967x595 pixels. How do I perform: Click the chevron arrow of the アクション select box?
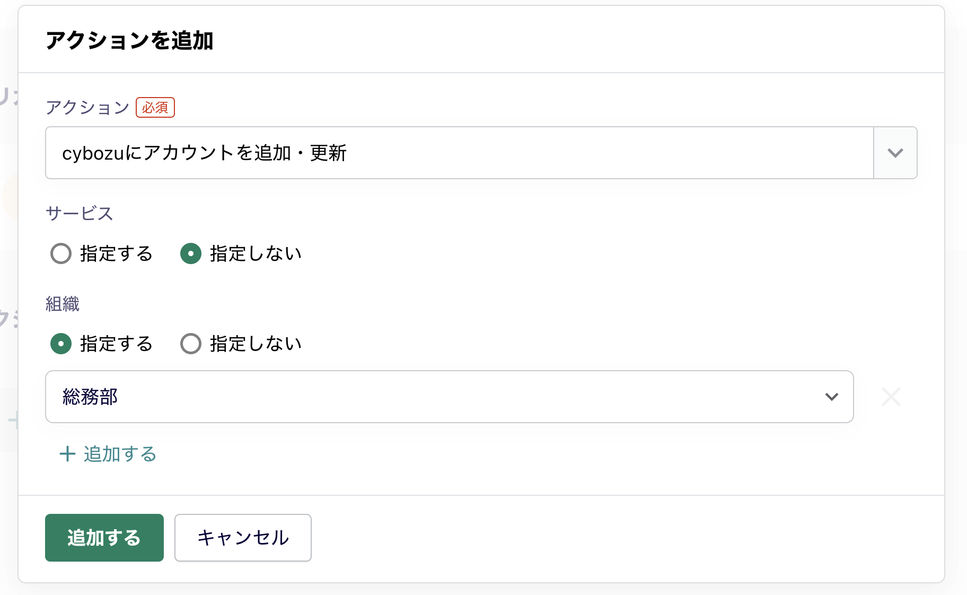(895, 153)
